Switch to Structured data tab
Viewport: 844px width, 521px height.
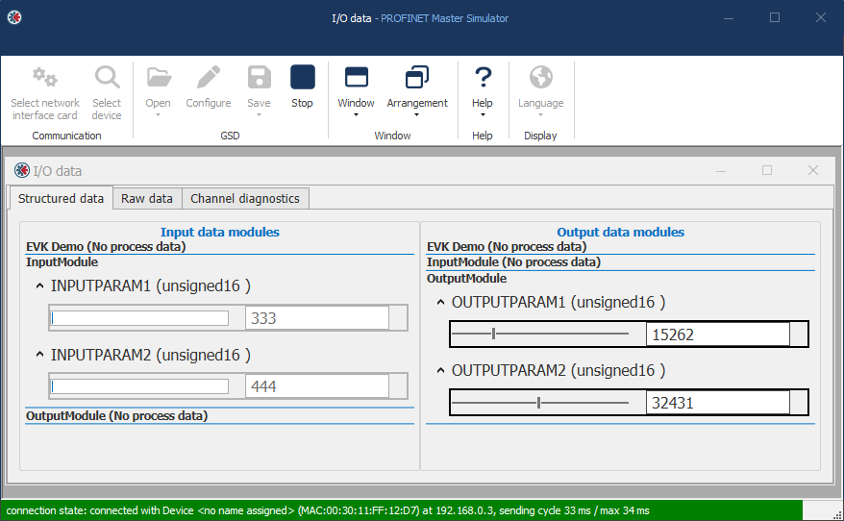pyautogui.click(x=61, y=199)
